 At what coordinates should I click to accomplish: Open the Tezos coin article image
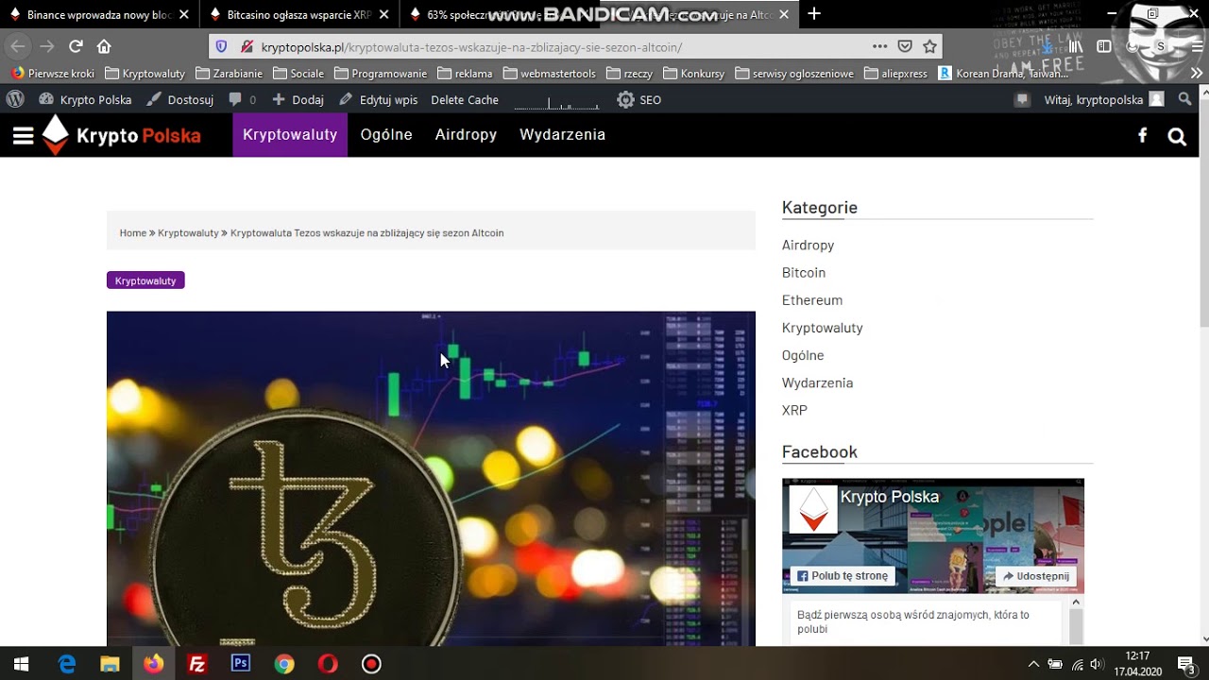point(431,478)
